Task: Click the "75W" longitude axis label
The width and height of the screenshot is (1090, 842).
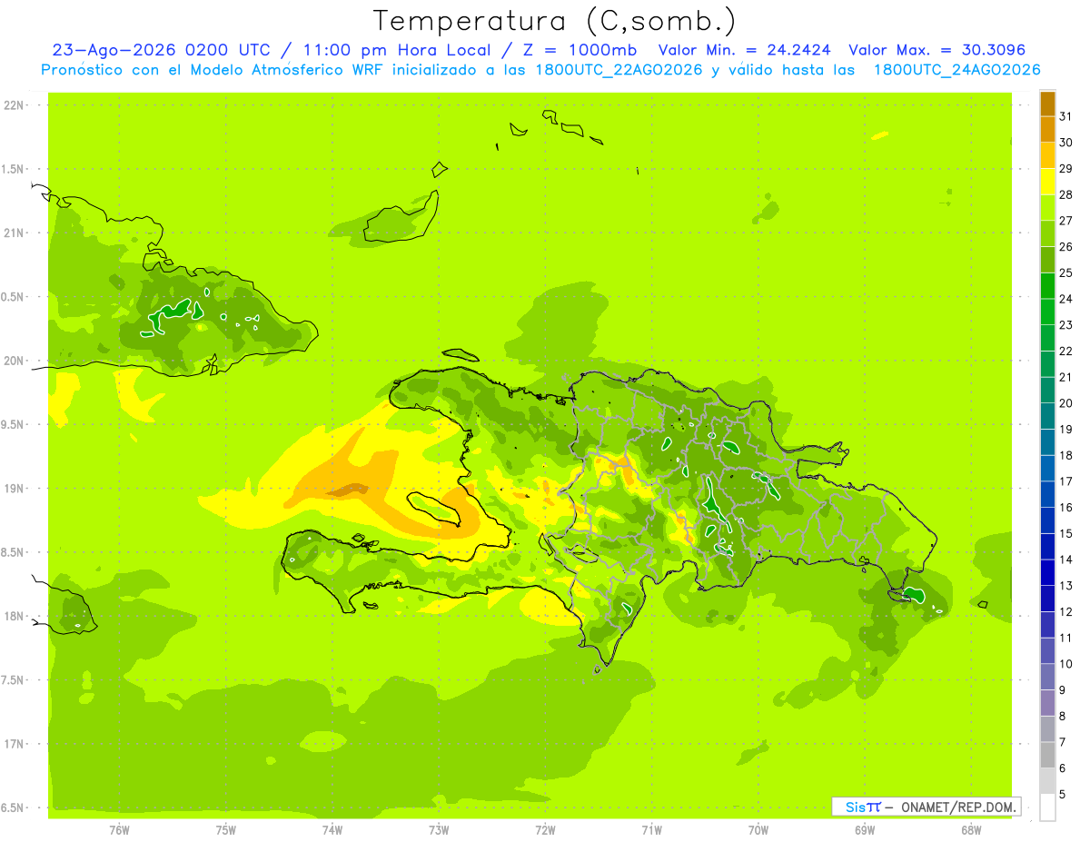Action: point(226,829)
